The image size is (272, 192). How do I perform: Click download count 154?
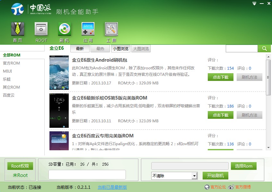click(231, 68)
